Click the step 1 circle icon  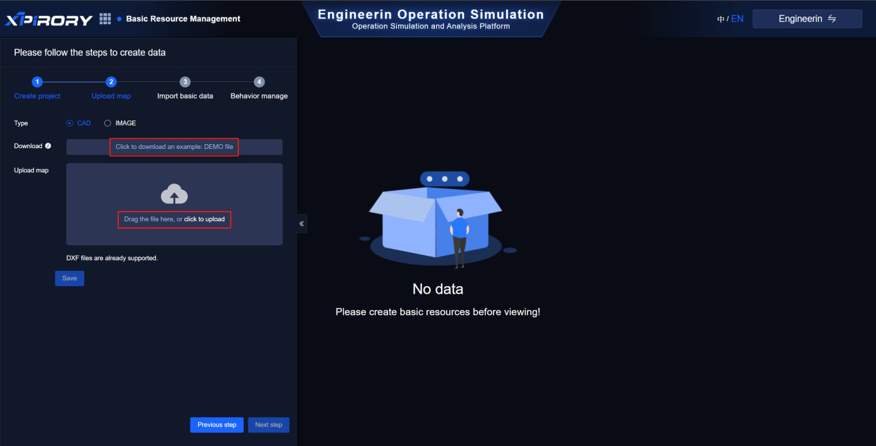point(37,81)
